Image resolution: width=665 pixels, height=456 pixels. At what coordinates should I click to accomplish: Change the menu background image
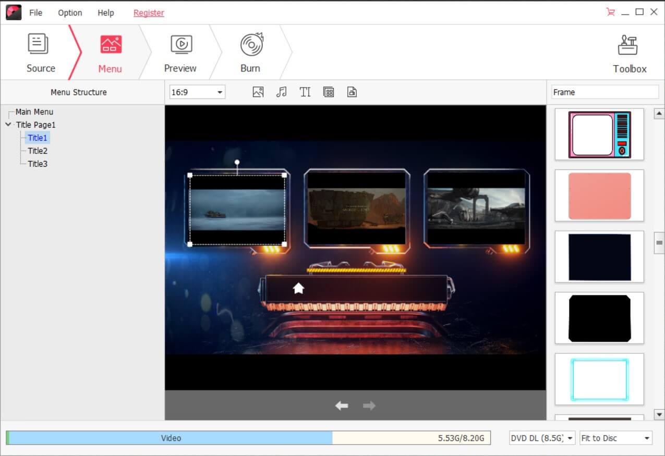[258, 92]
